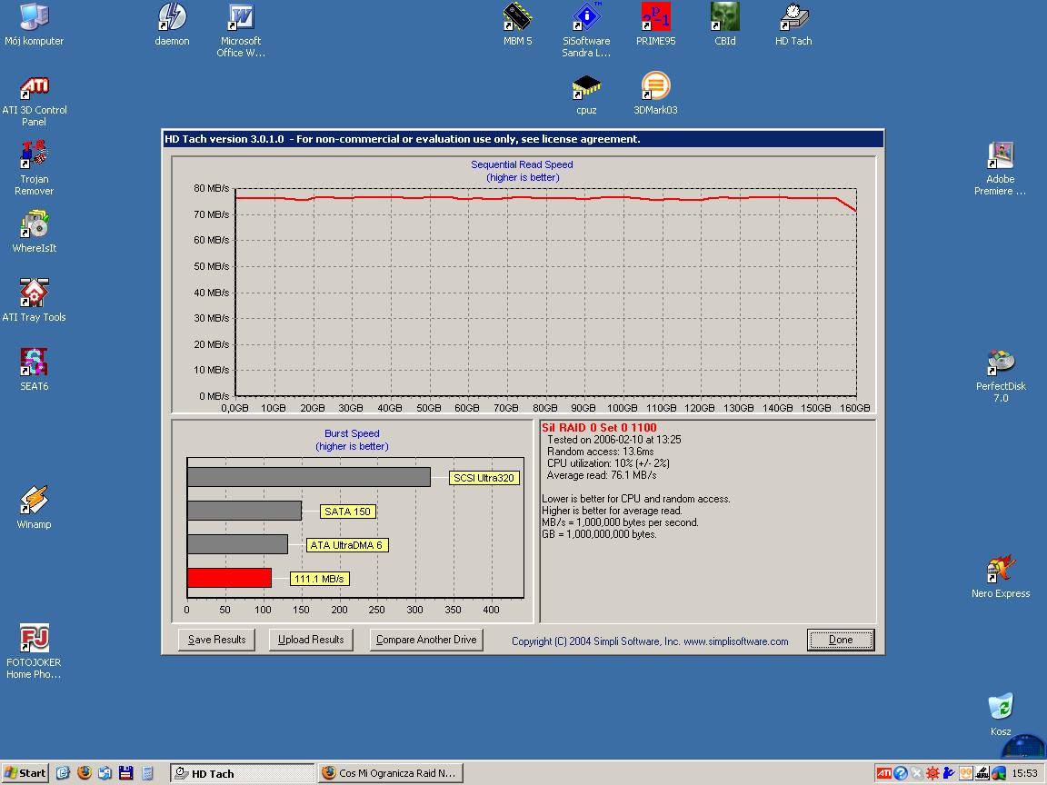This screenshot has width=1047, height=785.
Task: Click the calculator-like quick launch icon
Action: click(147, 773)
